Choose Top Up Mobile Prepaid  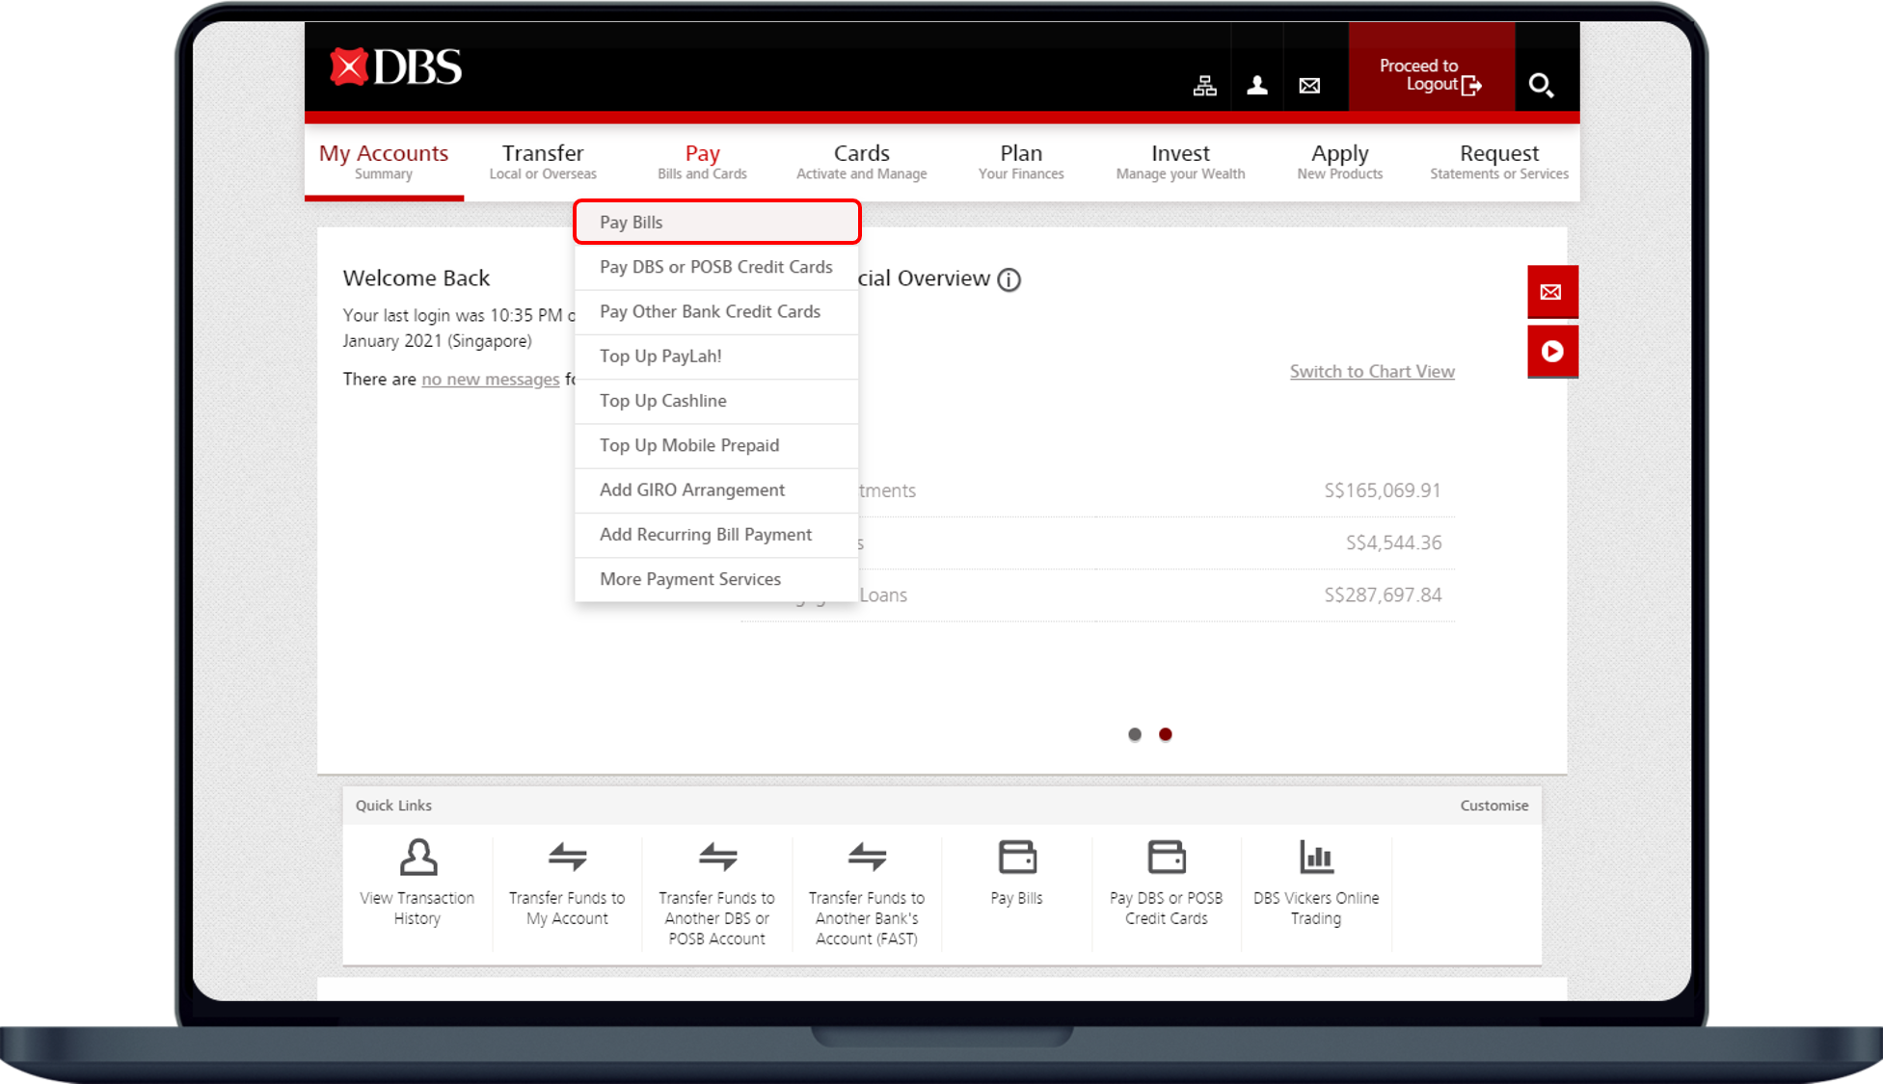click(716, 445)
